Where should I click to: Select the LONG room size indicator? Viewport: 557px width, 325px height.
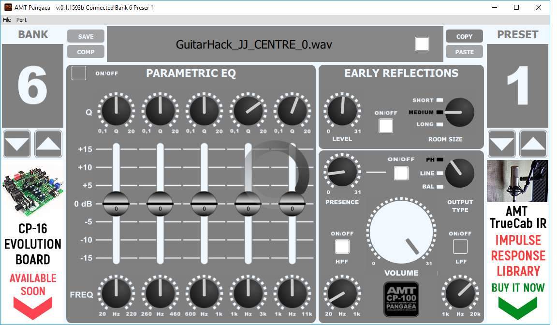[x=440, y=124]
